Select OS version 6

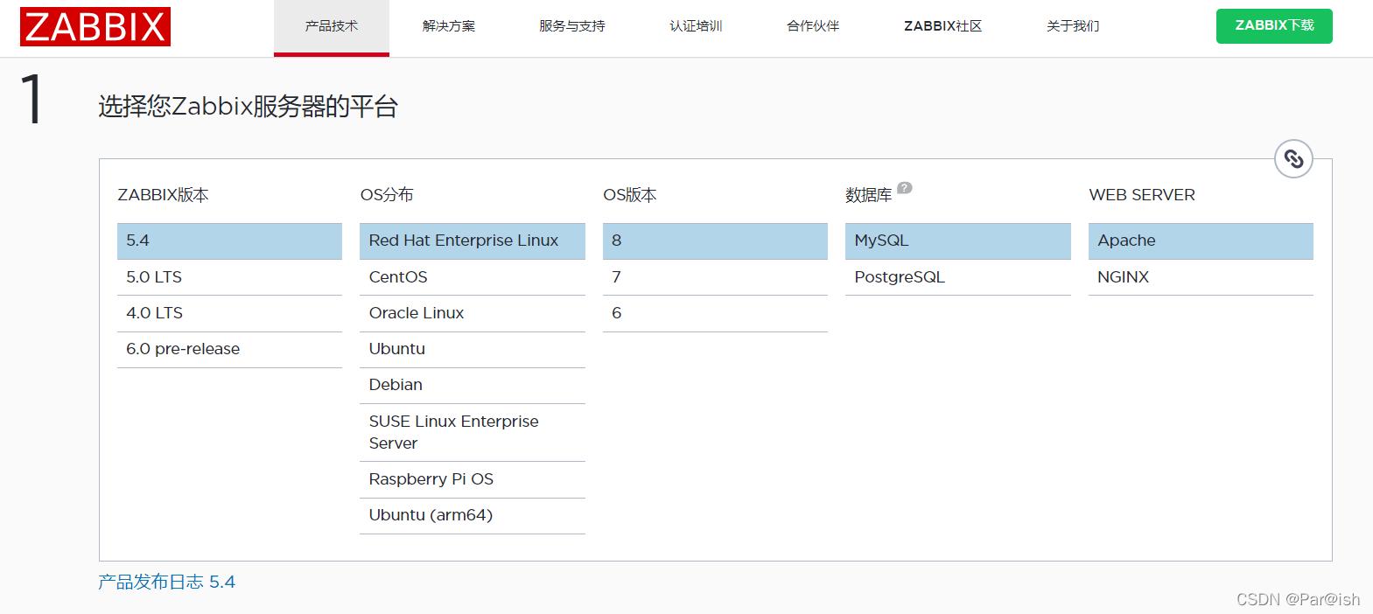point(715,313)
